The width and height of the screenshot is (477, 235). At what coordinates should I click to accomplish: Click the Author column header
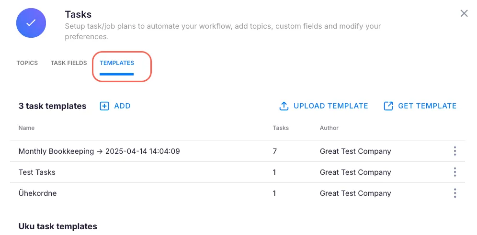pyautogui.click(x=329, y=128)
